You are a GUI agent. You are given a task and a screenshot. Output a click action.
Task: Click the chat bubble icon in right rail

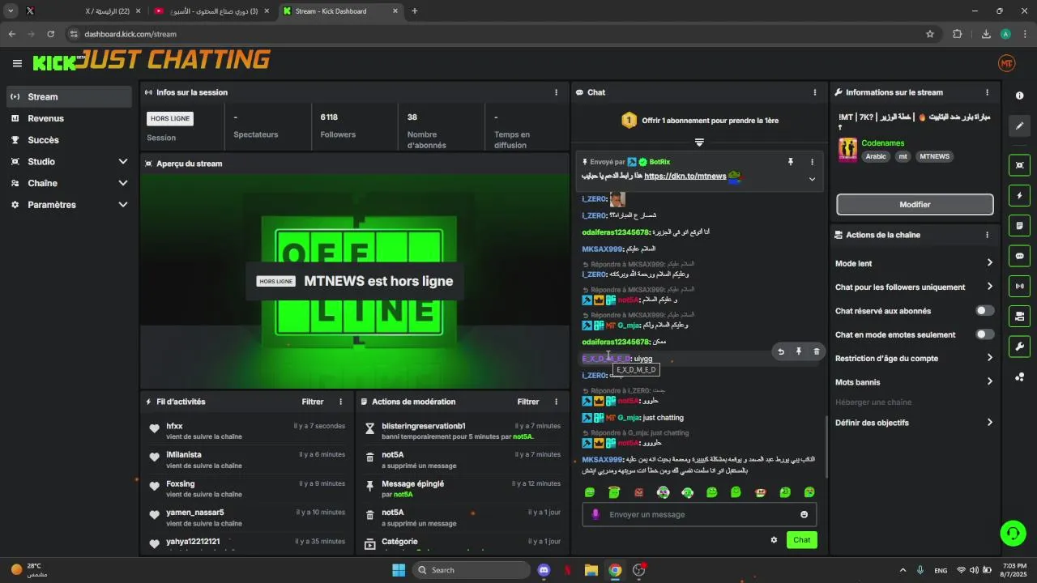tap(1019, 256)
